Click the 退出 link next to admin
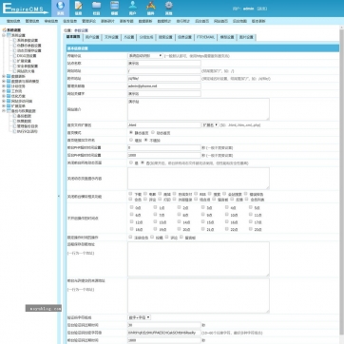 point(261,9)
